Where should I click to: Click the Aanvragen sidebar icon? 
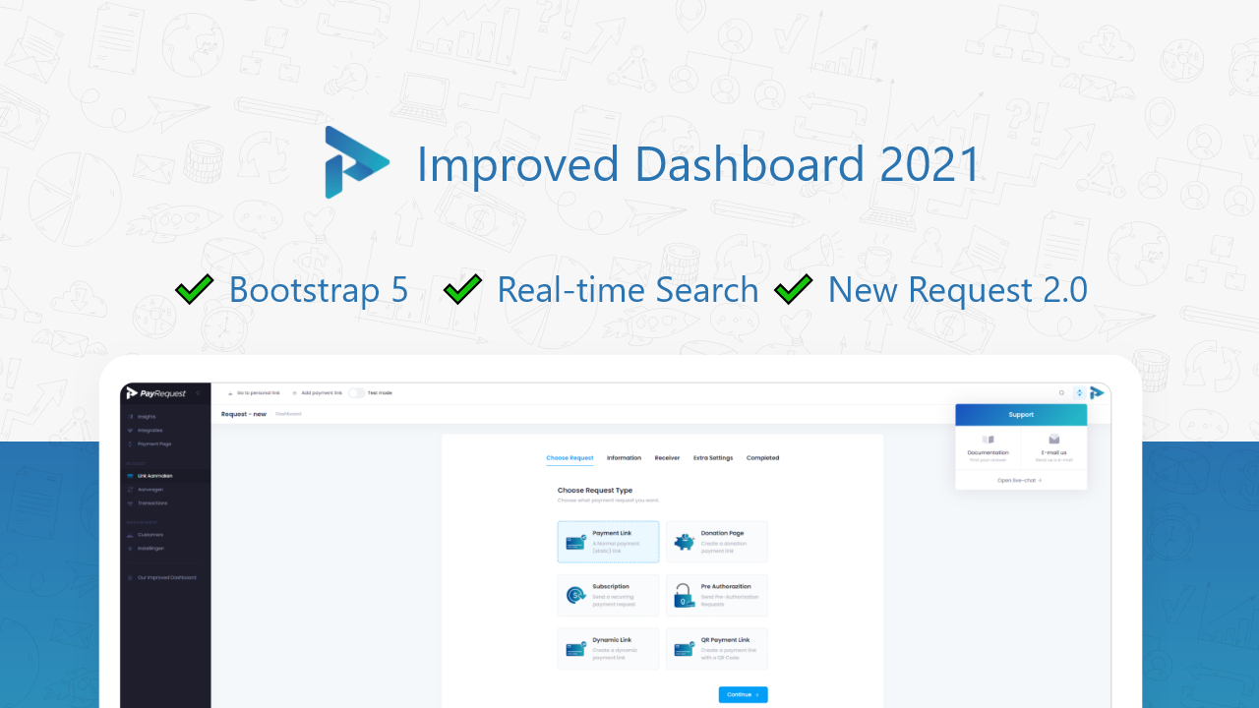(x=130, y=490)
